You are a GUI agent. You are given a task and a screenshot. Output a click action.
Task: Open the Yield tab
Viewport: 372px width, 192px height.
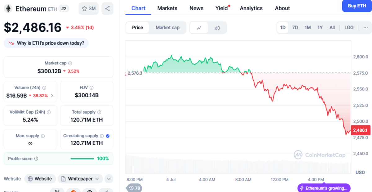coord(222,8)
